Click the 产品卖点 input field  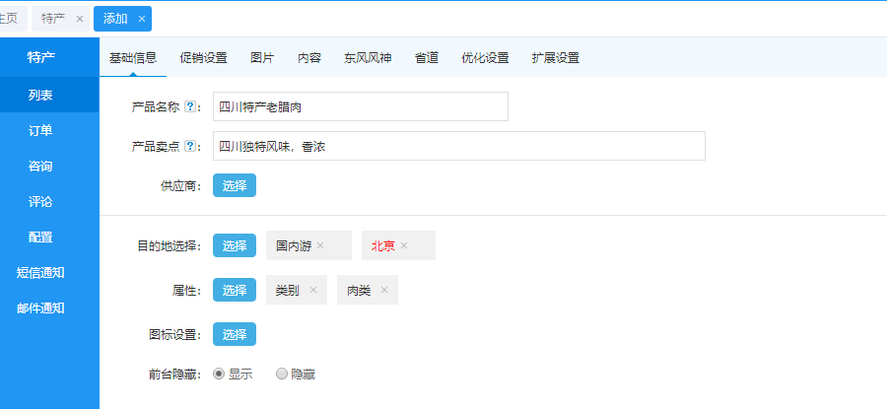coord(458,146)
